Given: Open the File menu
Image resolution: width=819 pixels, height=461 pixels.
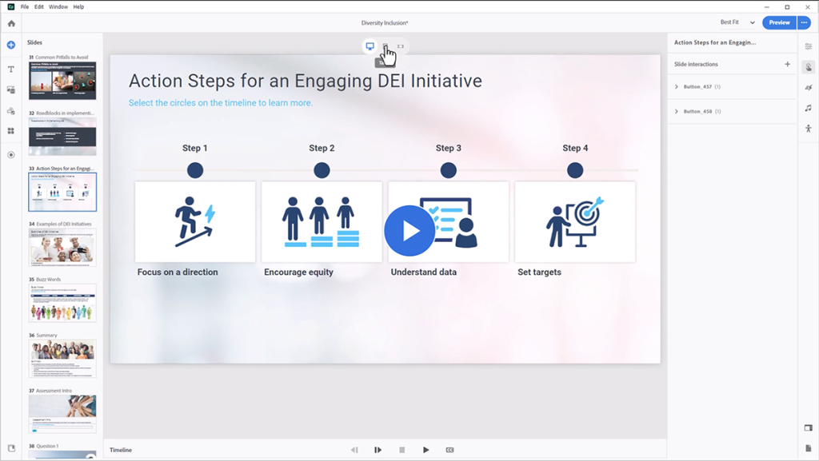Looking at the screenshot, I should pyautogui.click(x=25, y=6).
